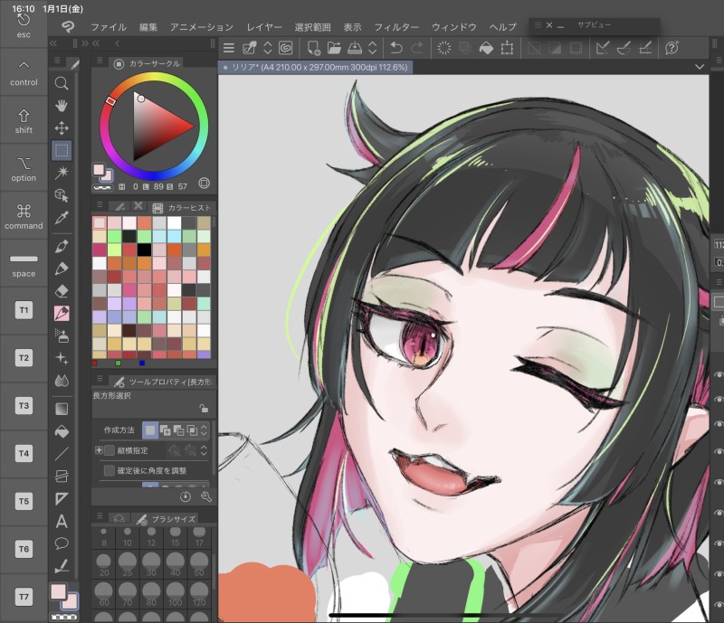Tap the T7 shortcut button
The width and height of the screenshot is (724, 623).
point(24,597)
